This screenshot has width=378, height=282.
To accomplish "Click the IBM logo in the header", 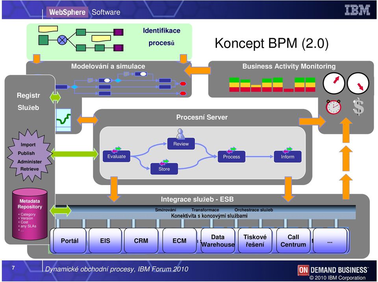I will pos(357,10).
